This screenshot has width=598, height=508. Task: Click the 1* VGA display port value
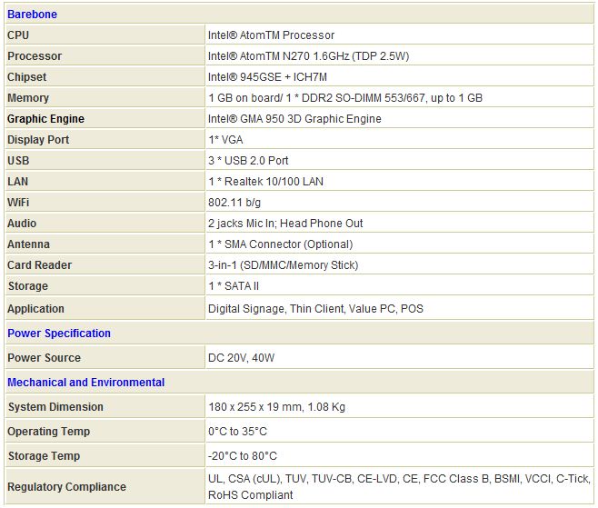[225, 140]
